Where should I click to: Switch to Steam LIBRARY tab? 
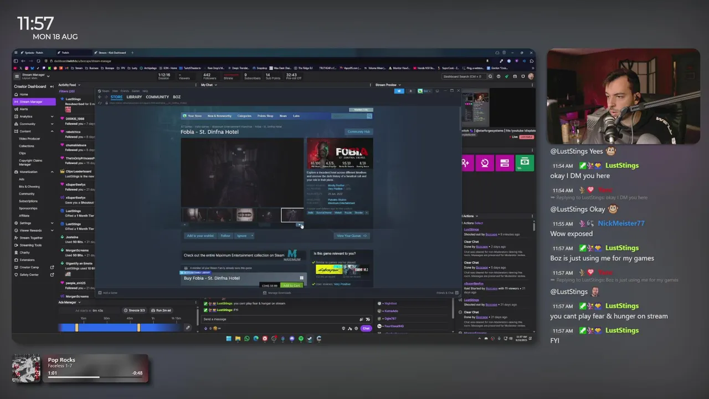pyautogui.click(x=134, y=97)
